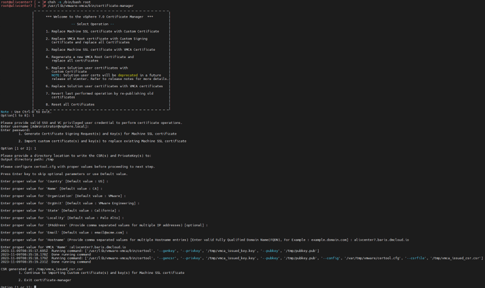The width and height of the screenshot is (485, 288).
Task: Click option 4 Regenerate a new VMCA Root Certificate
Action: pos(89,57)
